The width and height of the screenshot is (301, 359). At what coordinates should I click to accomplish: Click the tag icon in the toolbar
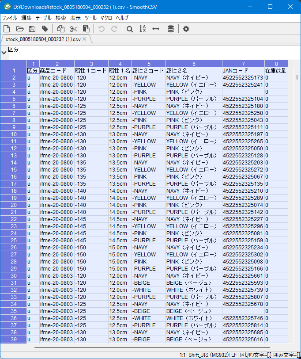[45, 29]
